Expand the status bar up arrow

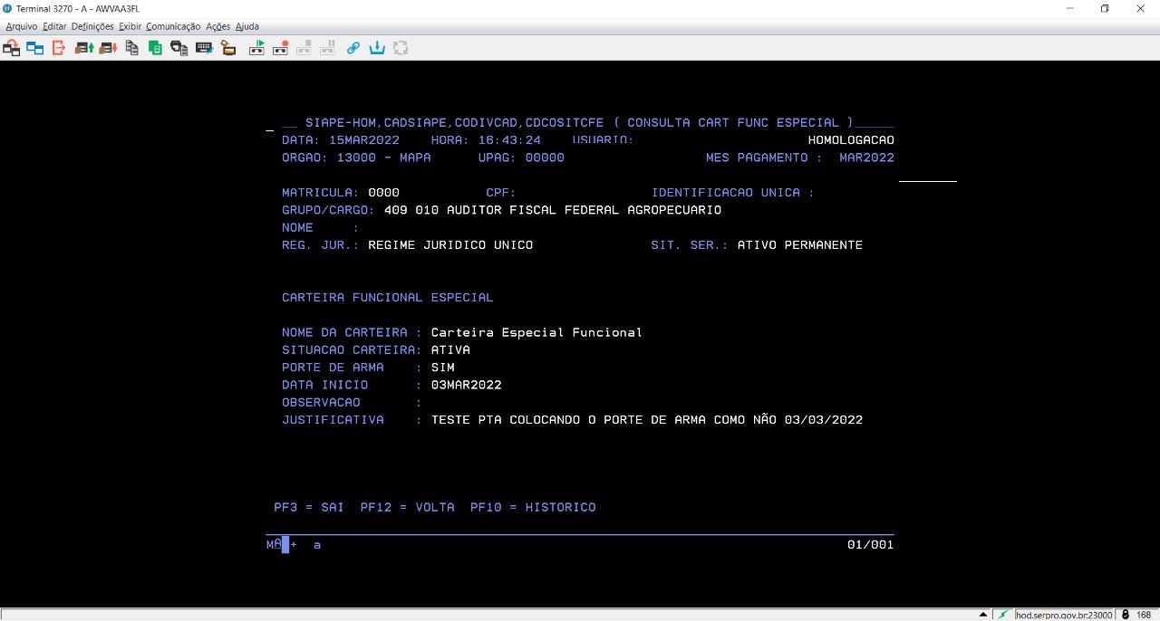[983, 615]
